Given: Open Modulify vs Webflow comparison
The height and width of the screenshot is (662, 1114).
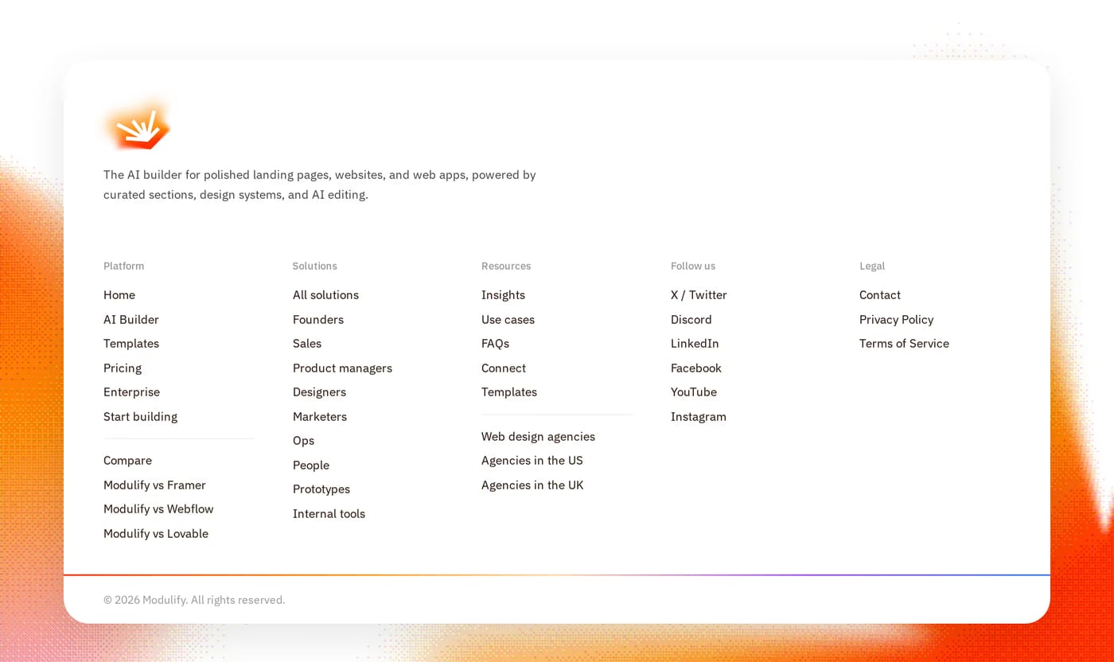Looking at the screenshot, I should point(158,509).
